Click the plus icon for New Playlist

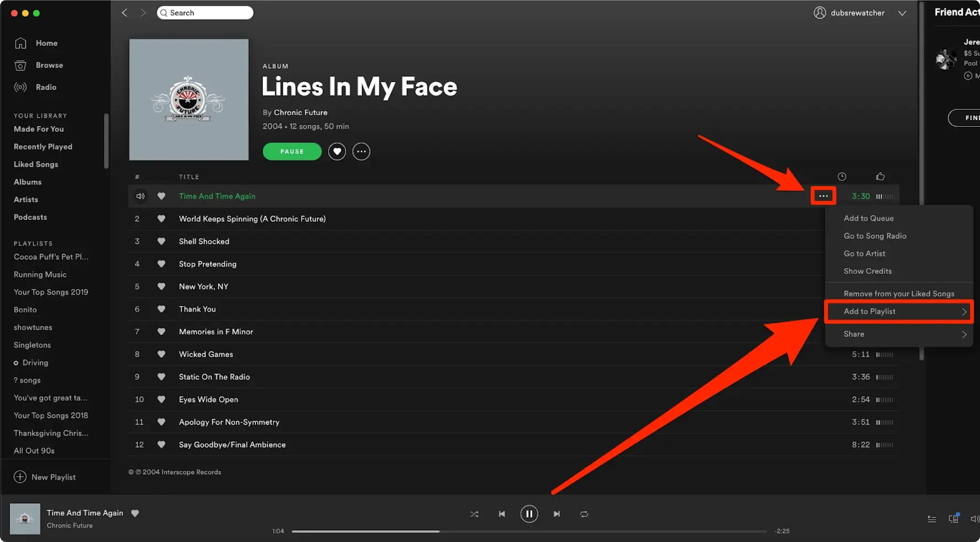pyautogui.click(x=20, y=477)
